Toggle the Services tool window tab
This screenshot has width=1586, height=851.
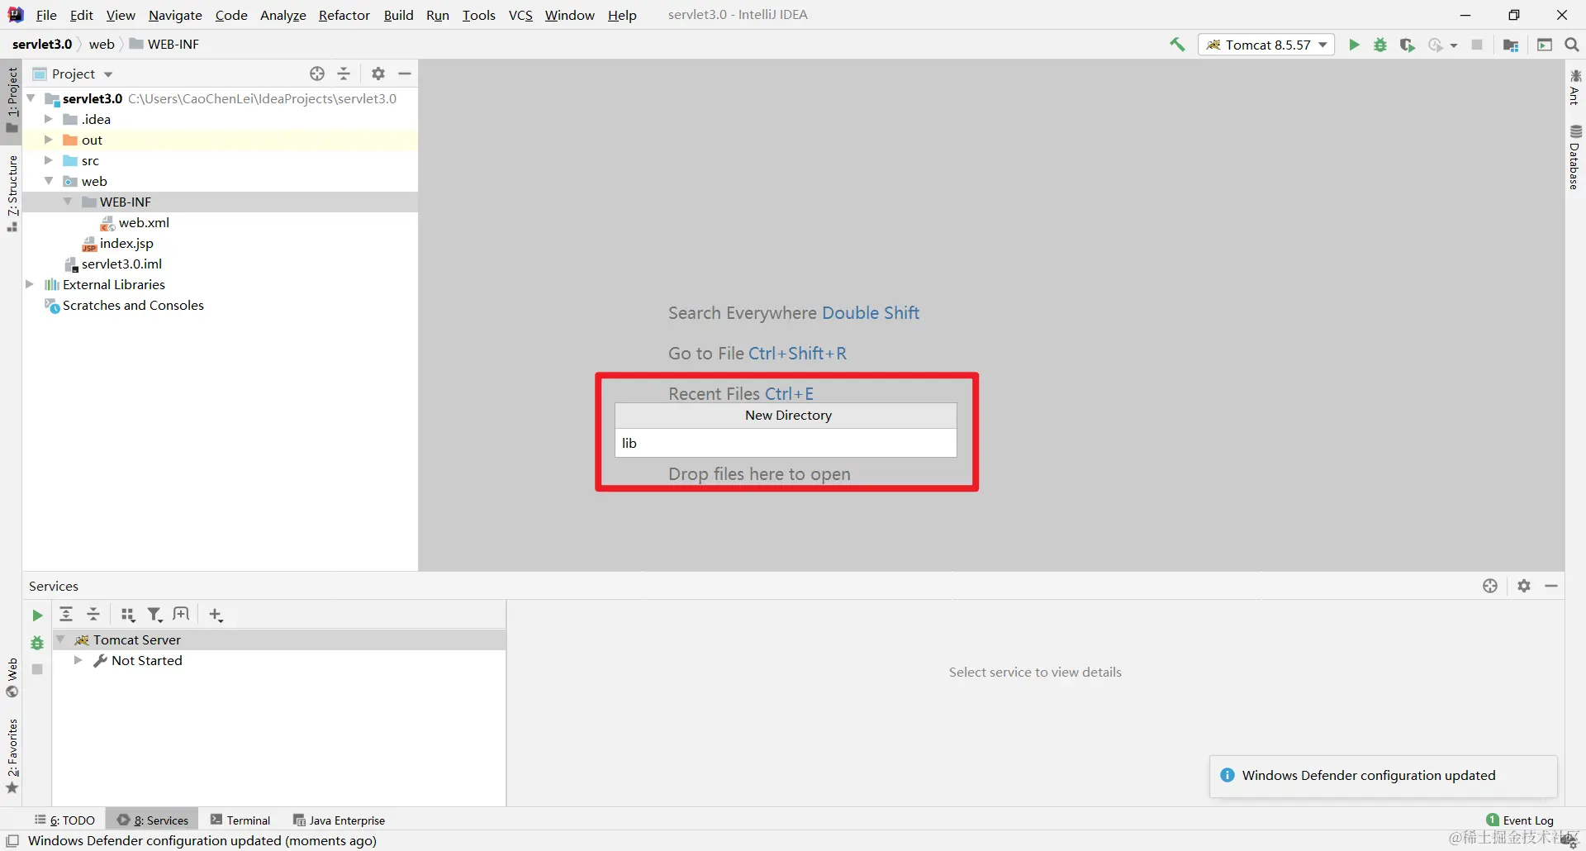[x=153, y=820]
